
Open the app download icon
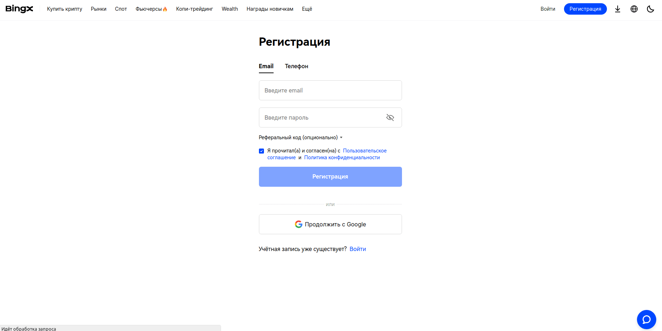617,9
